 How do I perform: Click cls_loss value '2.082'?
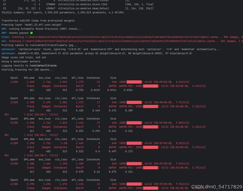pos(64,102)
